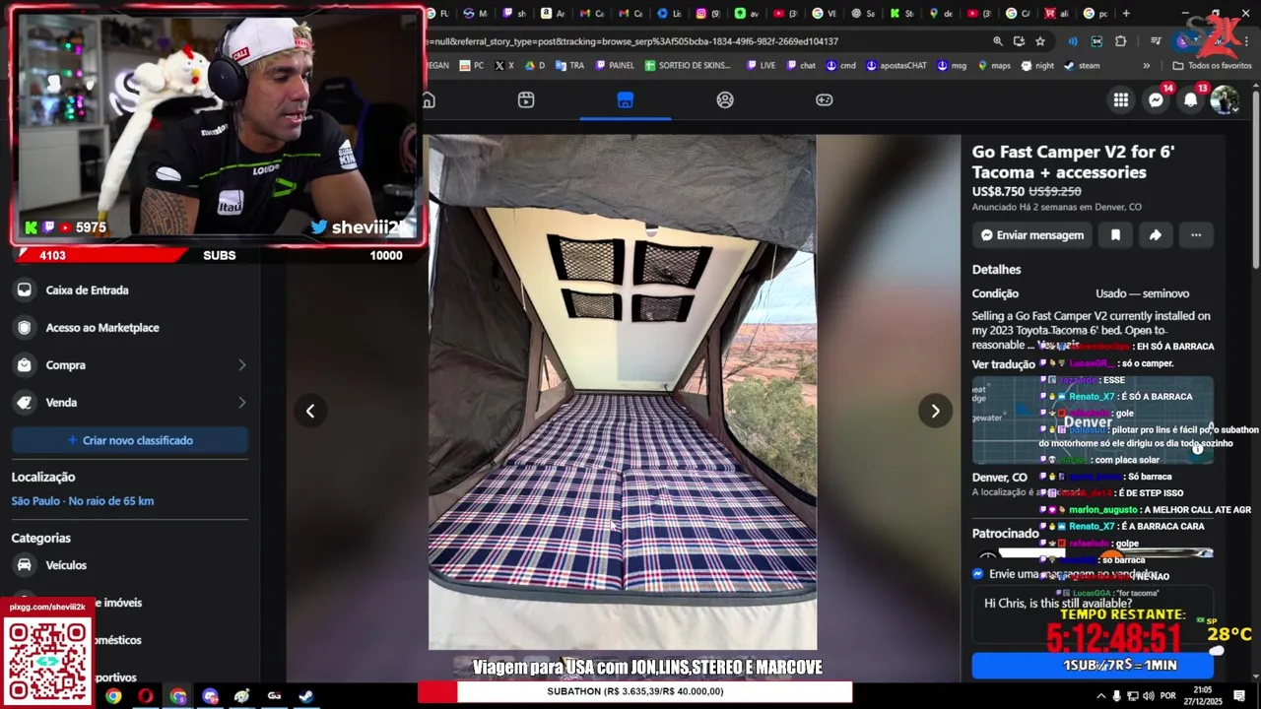Viewport: 1261px width, 709px height.
Task: Edit the 'Hi Chris' message field
Action: click(x=1094, y=613)
